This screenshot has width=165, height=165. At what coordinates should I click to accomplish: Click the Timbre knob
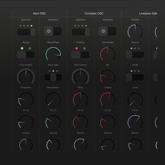[x=108, y=99]
